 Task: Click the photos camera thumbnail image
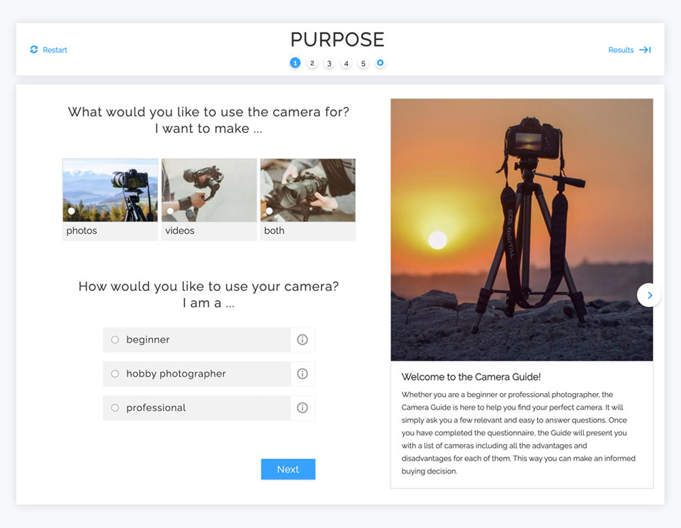(110, 190)
